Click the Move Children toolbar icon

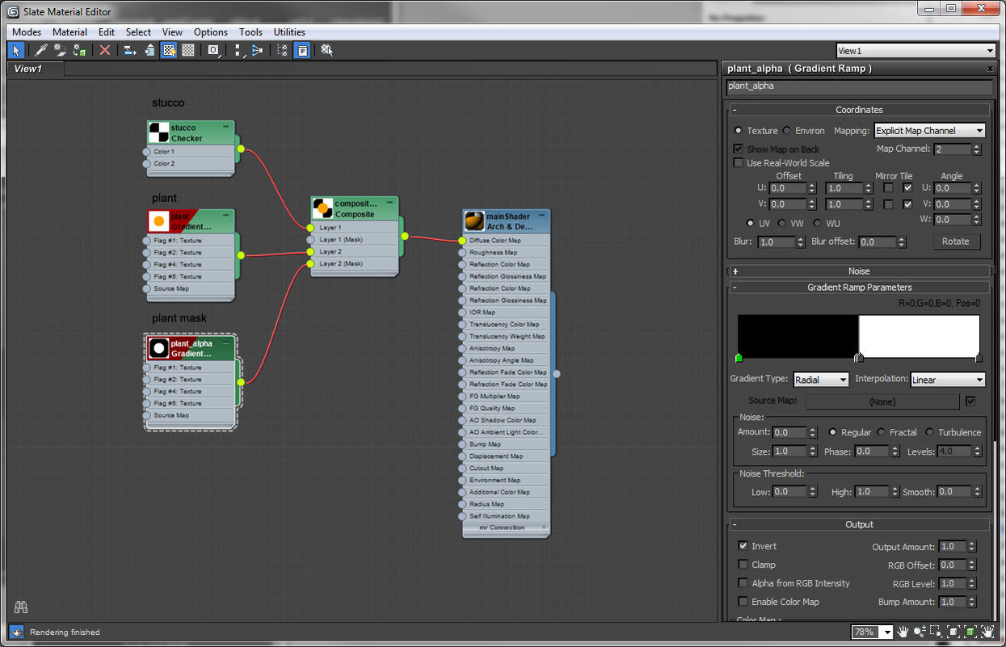click(130, 50)
